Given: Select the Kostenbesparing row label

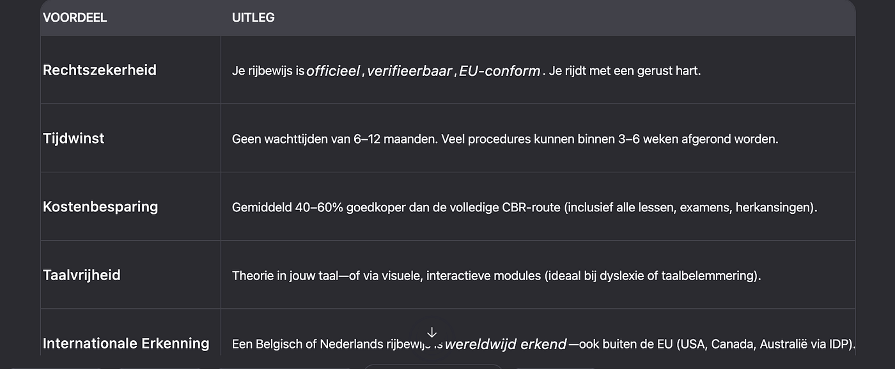Looking at the screenshot, I should point(100,207).
